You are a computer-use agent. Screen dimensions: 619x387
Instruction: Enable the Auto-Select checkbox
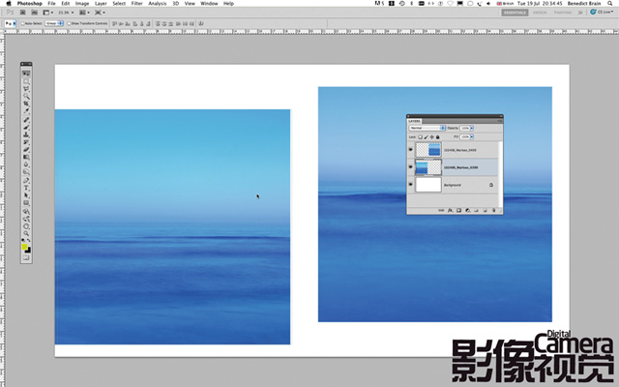pyautogui.click(x=22, y=23)
